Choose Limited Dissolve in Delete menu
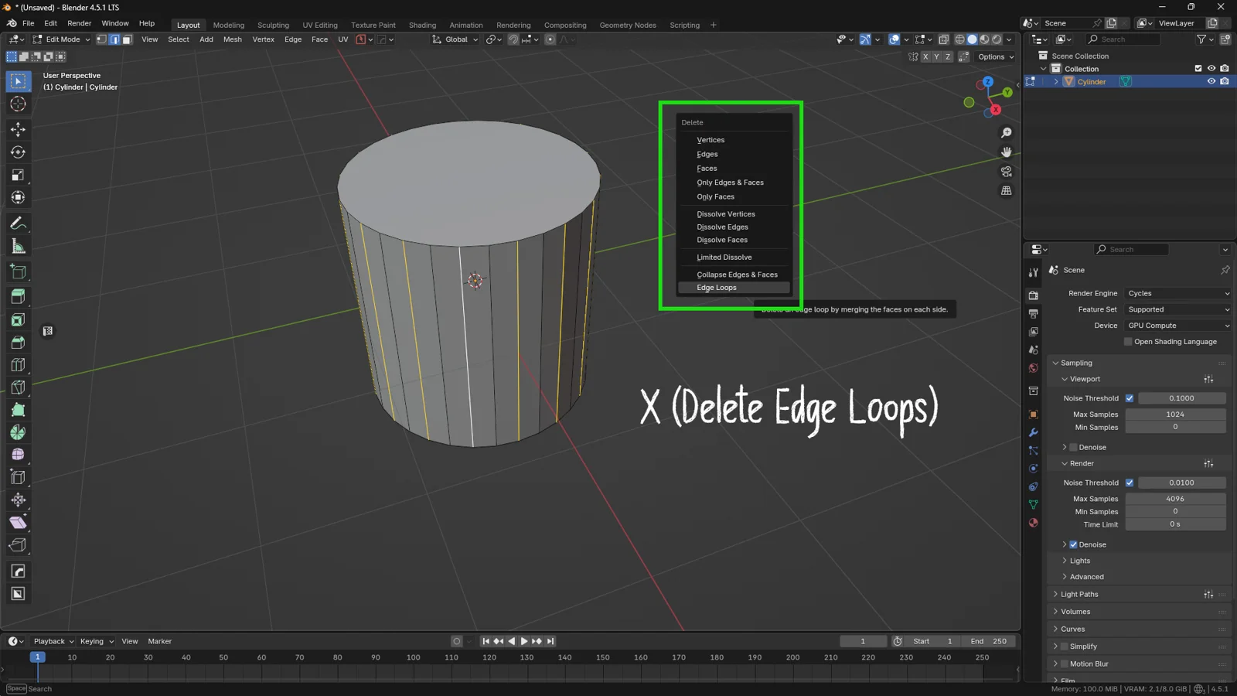 click(x=734, y=258)
